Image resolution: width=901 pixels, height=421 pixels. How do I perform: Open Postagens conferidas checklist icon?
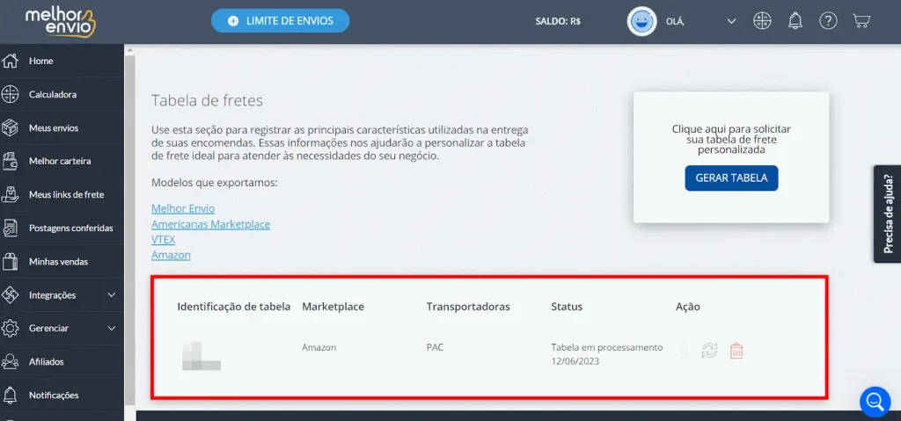pyautogui.click(x=11, y=228)
